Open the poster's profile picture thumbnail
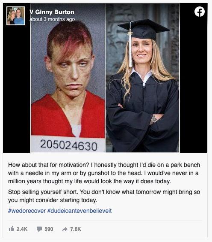 point(16,16)
